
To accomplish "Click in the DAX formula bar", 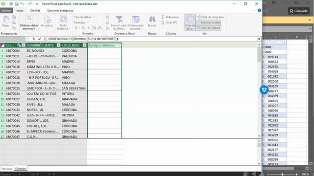I will click(x=152, y=39).
